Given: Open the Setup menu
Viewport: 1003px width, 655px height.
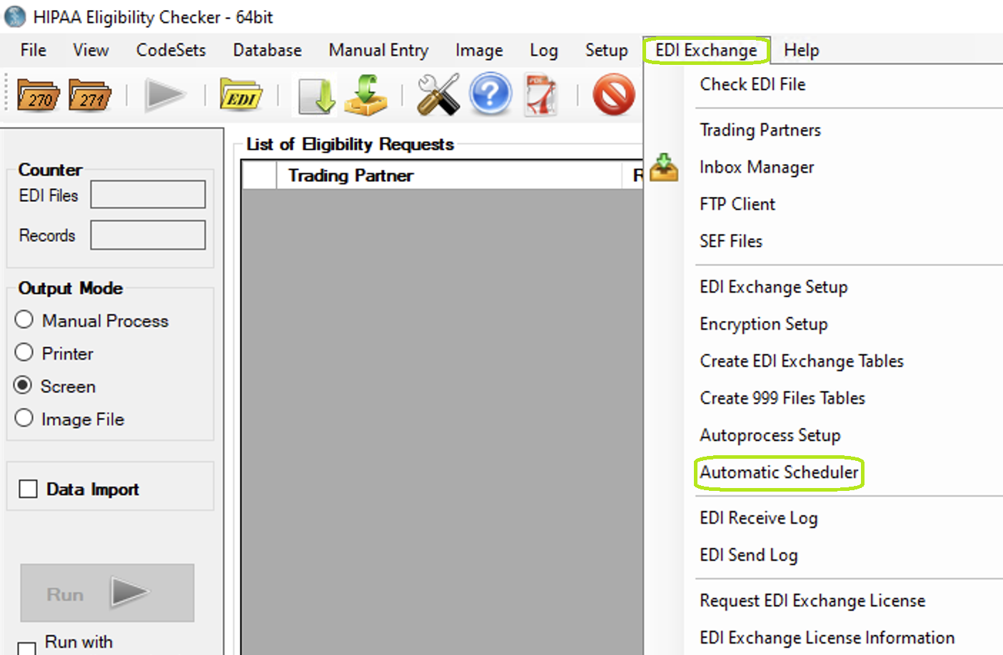Looking at the screenshot, I should point(606,50).
